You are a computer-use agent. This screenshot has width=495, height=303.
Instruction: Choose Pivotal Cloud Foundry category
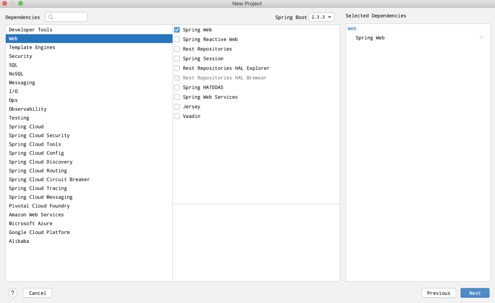89,206
